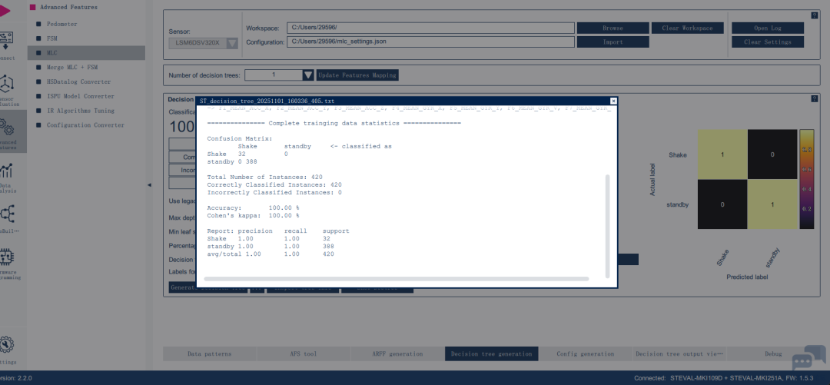
Task: Click the dialog's vertical scrollbar
Action: [x=607, y=226]
